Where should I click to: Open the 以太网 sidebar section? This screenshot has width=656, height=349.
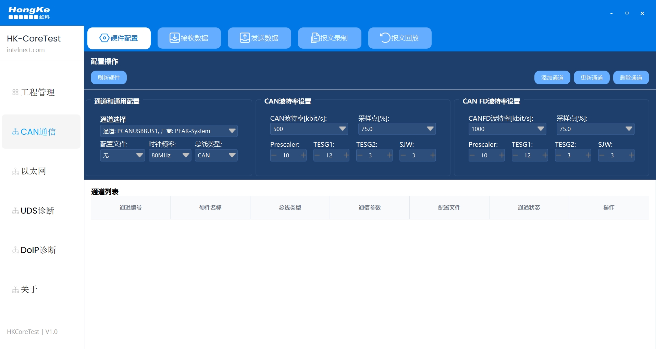[x=33, y=171]
